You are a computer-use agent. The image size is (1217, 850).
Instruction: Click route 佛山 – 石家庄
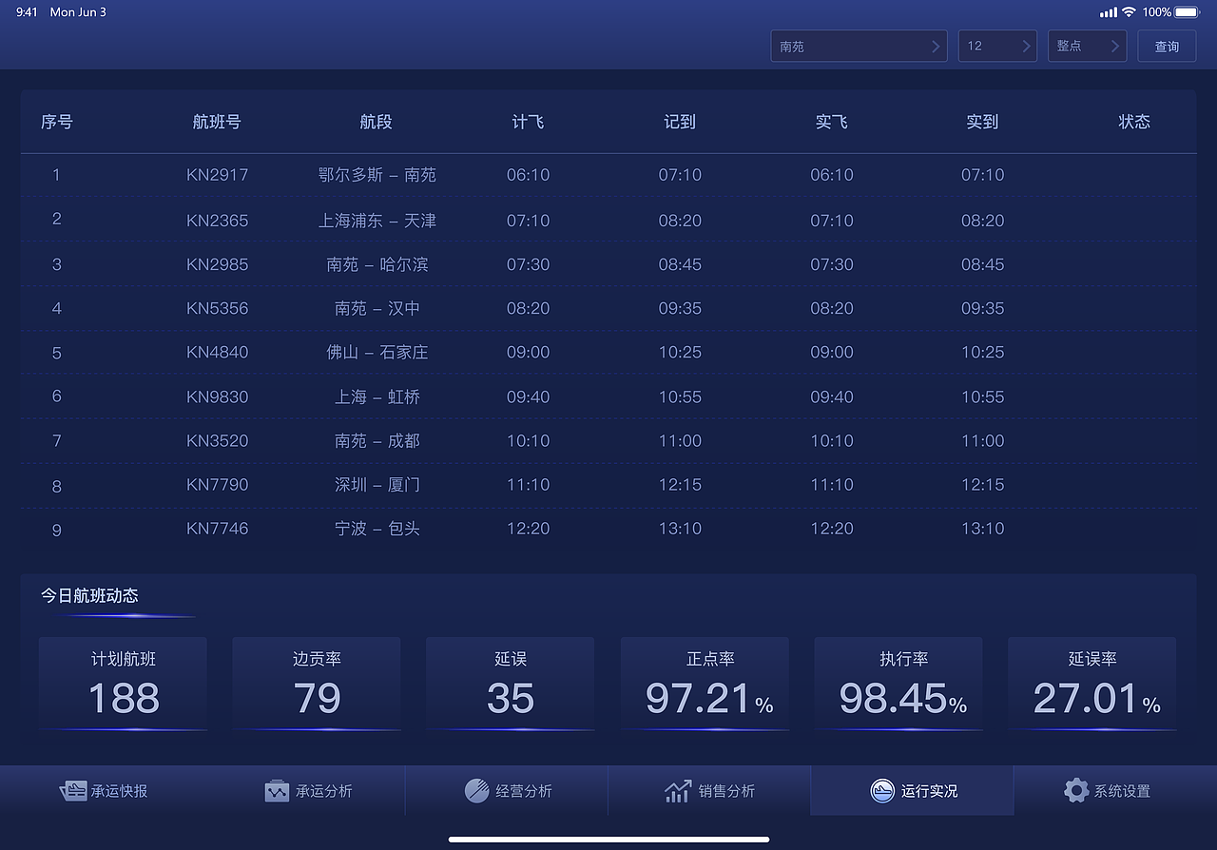(377, 352)
